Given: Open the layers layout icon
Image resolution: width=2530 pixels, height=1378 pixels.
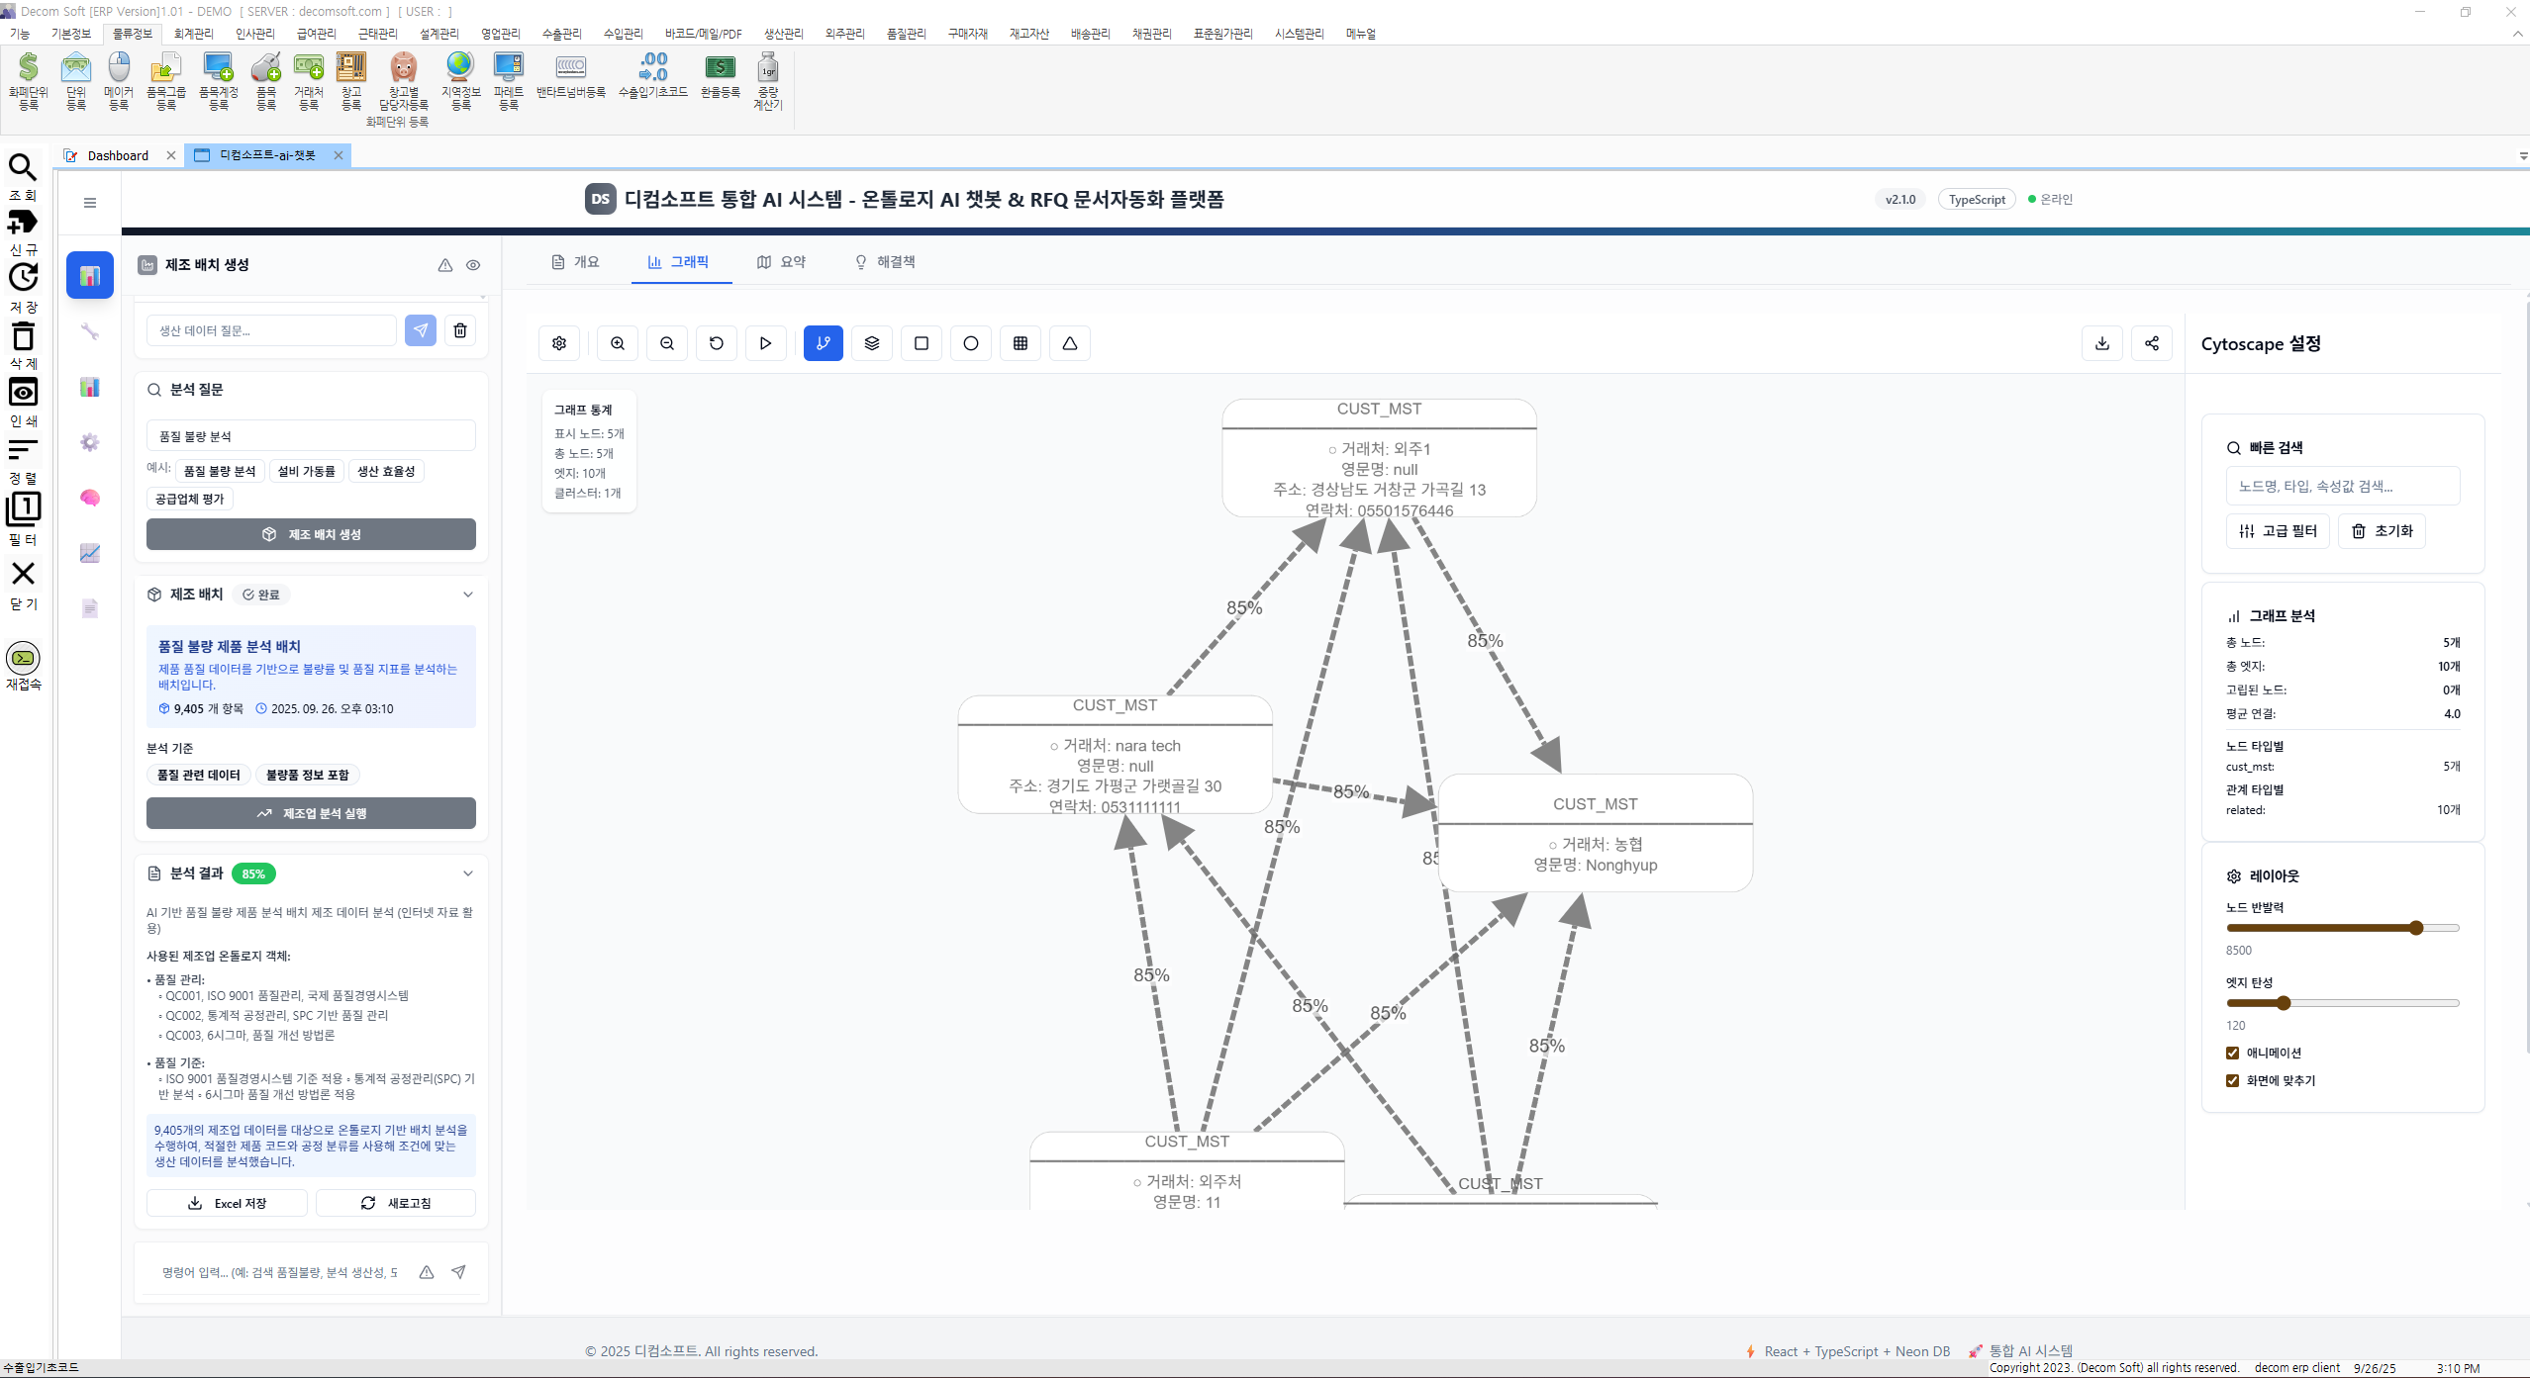Looking at the screenshot, I should [x=872, y=343].
